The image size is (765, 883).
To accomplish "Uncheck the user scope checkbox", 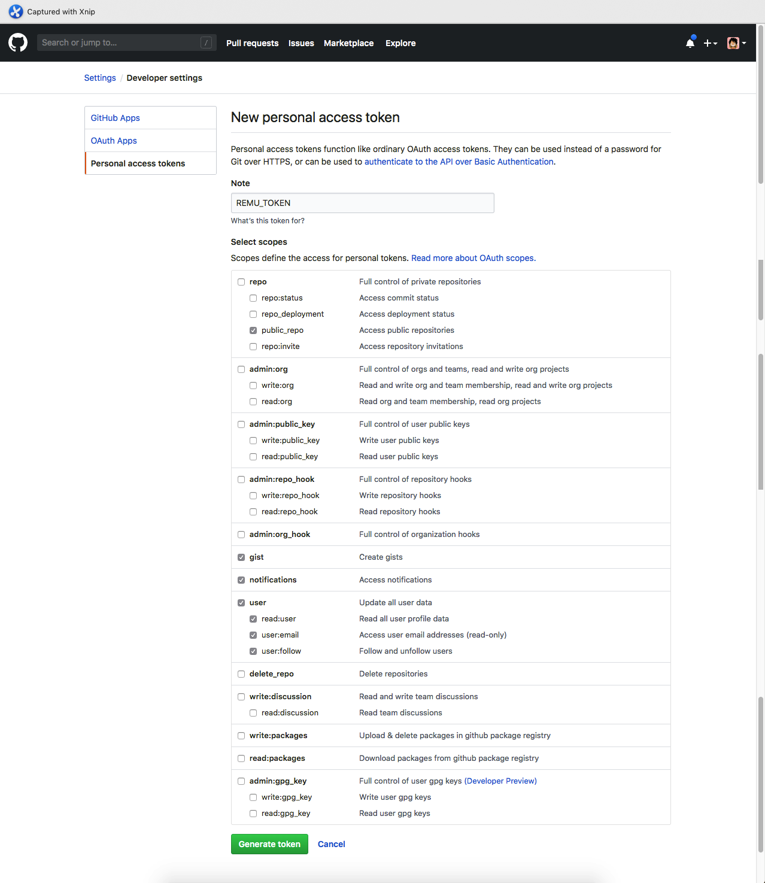I will pos(241,603).
